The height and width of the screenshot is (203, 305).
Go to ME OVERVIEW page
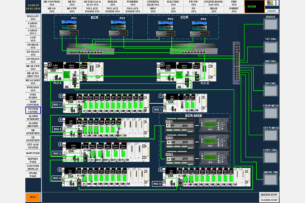33,132
